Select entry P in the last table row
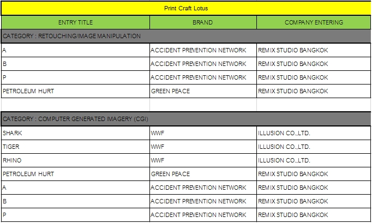The width and height of the screenshot is (372, 223). click(75, 215)
